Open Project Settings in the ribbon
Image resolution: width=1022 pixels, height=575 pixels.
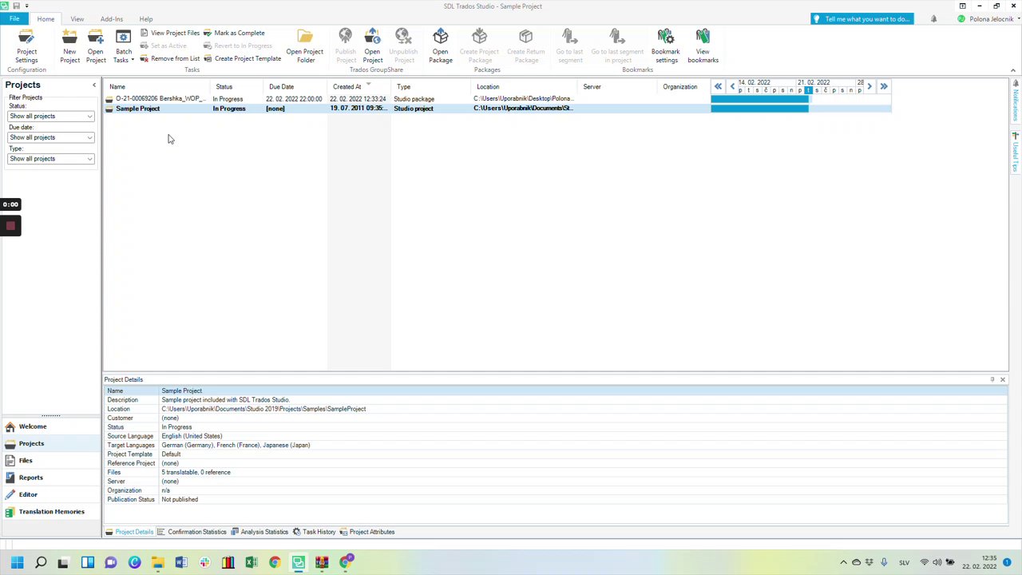(x=26, y=46)
